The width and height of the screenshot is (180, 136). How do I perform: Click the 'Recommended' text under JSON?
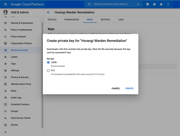(x=58, y=66)
